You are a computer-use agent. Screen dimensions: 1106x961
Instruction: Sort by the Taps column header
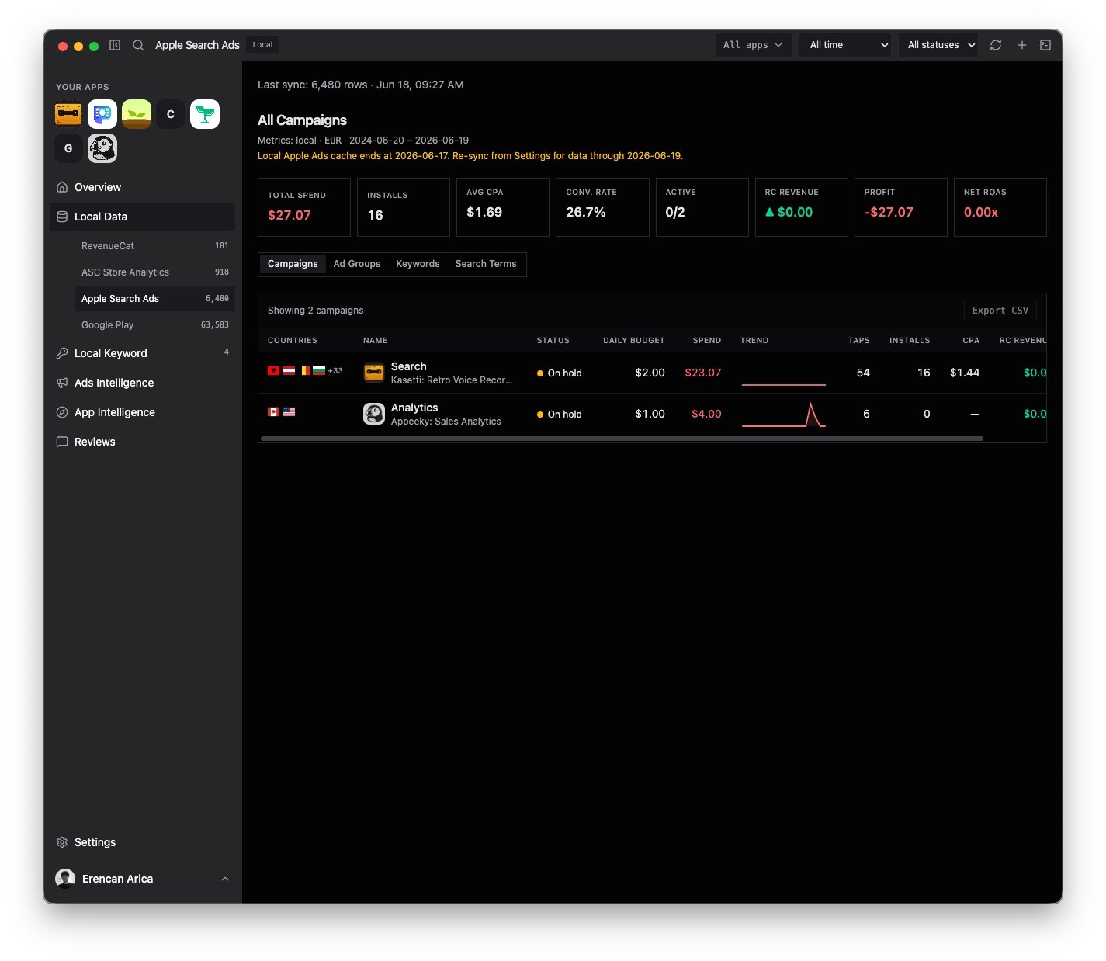[859, 341]
